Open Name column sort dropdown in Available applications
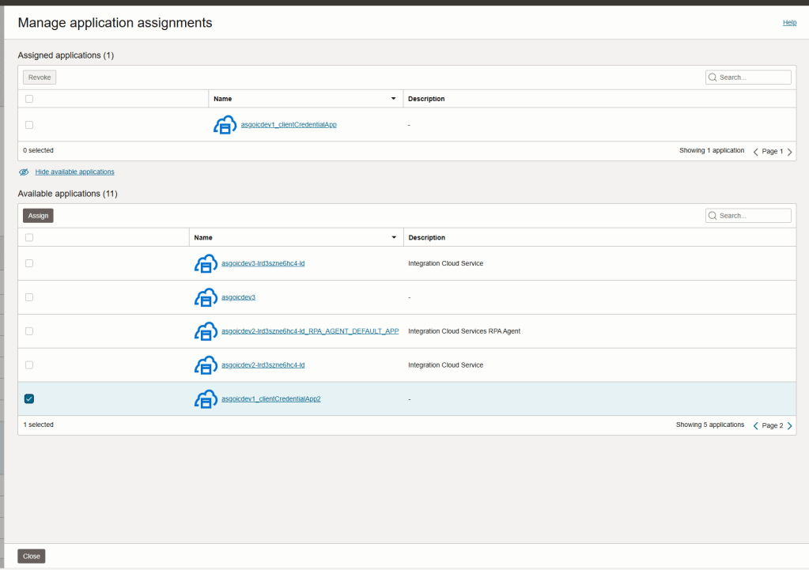The image size is (809, 570). tap(393, 237)
